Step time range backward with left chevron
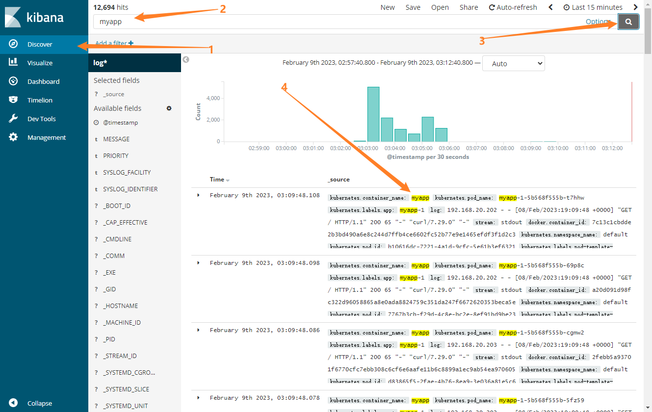Image resolution: width=652 pixels, height=412 pixels. (550, 7)
